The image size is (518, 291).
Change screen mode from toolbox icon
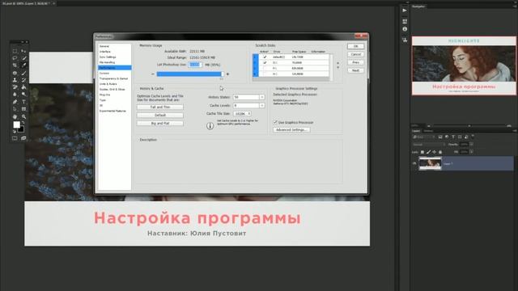pyautogui.click(x=23, y=138)
